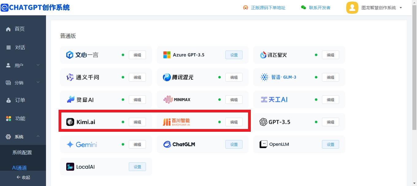Click the green status dot for 通义千问
Screen dimensions: 417x186
point(123,77)
